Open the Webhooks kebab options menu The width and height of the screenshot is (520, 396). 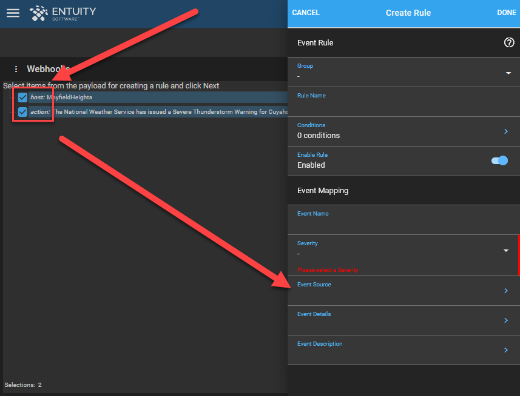(16, 69)
